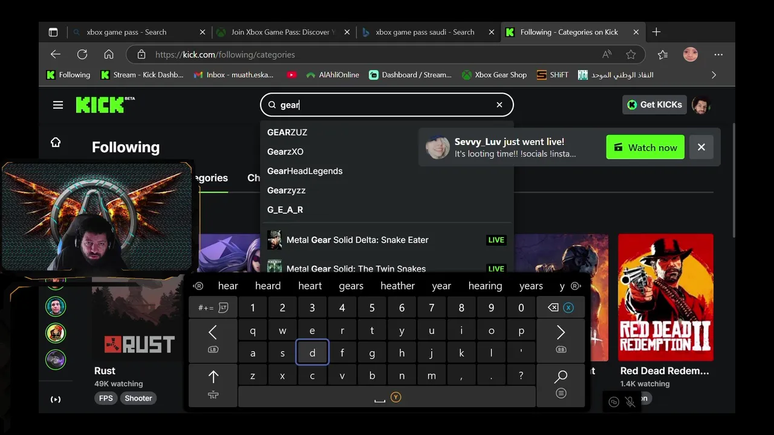Pick the keyboard suggestion 'heard'

click(x=268, y=286)
